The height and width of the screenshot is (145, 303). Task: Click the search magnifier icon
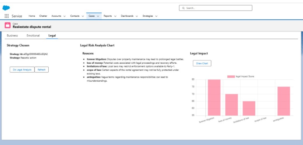183,8
